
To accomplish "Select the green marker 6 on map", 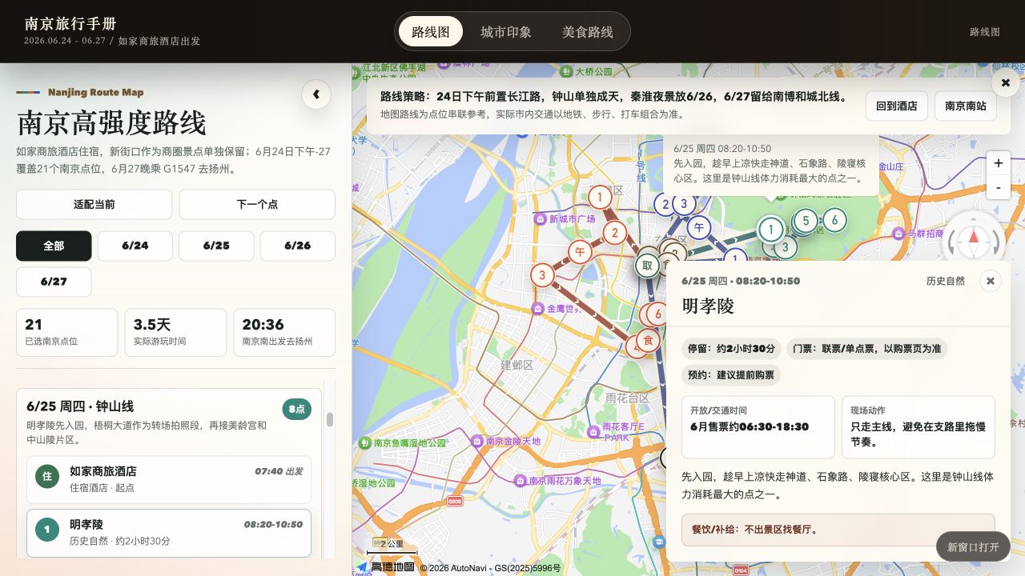I will [834, 219].
